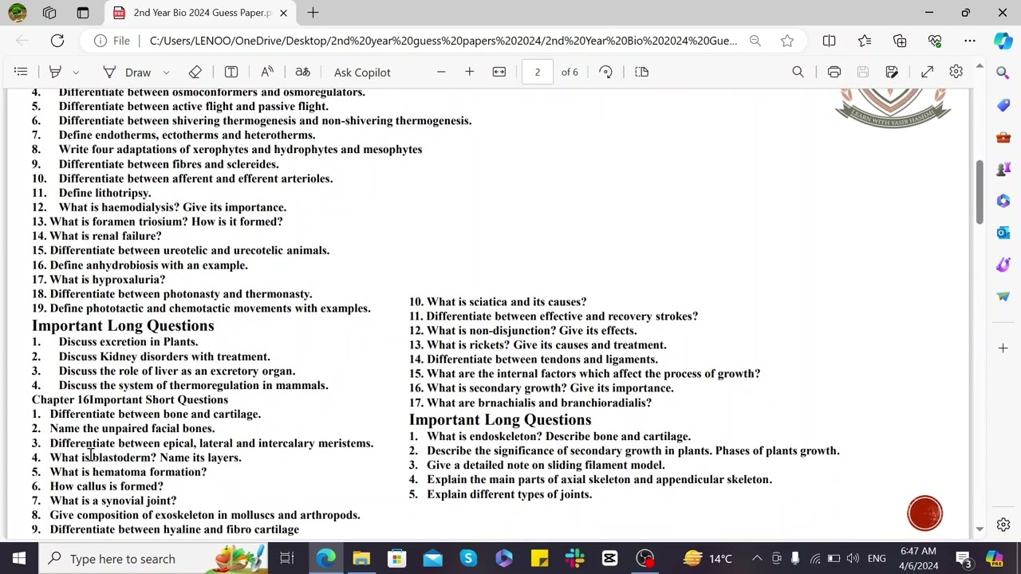Viewport: 1021px width, 574px height.
Task: Click 'Define lithotripsy.' text line
Action: [104, 193]
